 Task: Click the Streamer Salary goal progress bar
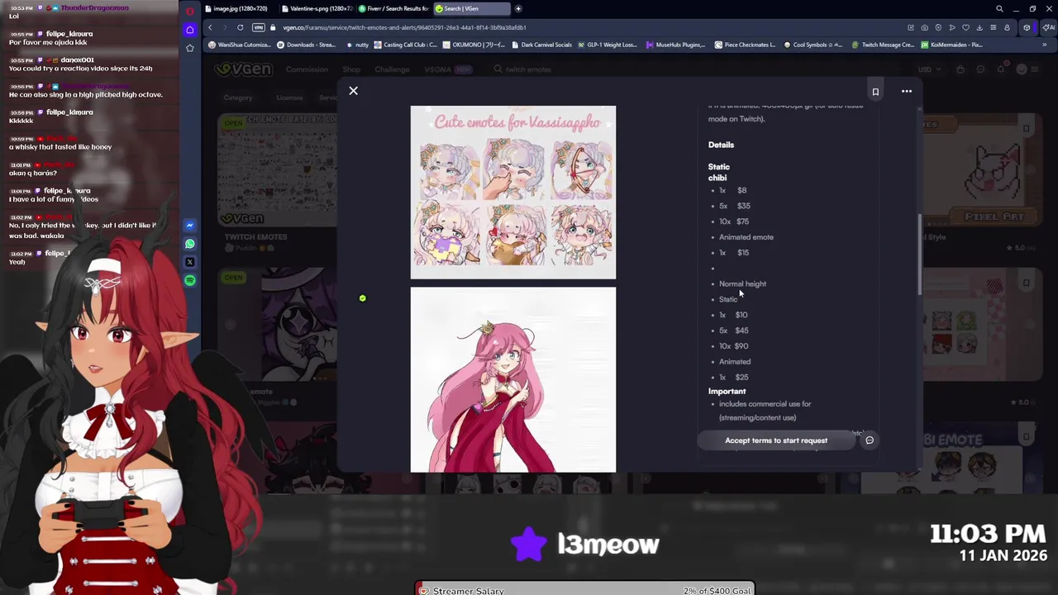click(x=584, y=590)
